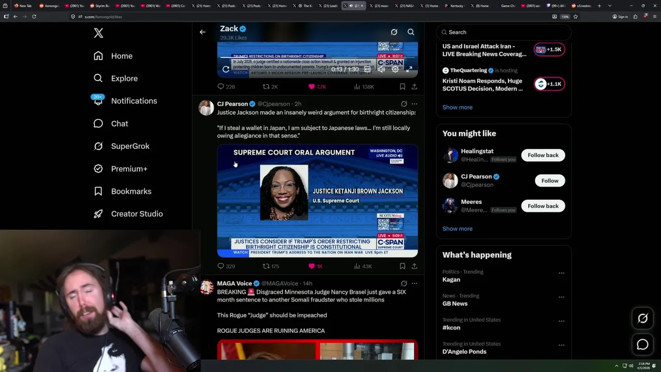This screenshot has height=372, width=661.
Task: Reload the page in the browser toolbar
Action: (x=34, y=17)
